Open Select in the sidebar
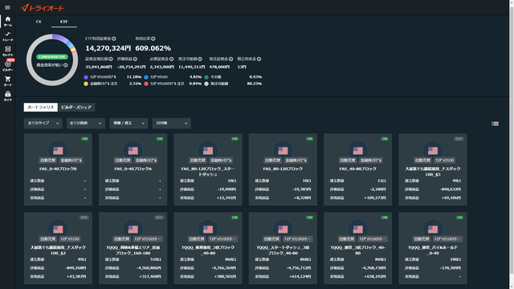The width and height of the screenshot is (514, 289). tap(7, 51)
